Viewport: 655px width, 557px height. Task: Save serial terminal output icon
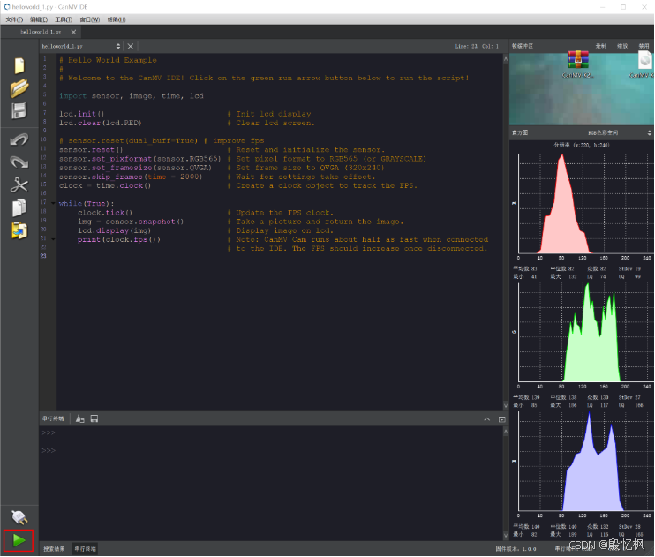tap(94, 418)
